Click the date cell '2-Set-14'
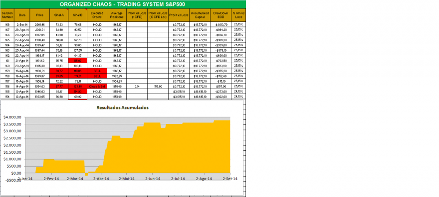The image size is (439, 197). [22, 24]
